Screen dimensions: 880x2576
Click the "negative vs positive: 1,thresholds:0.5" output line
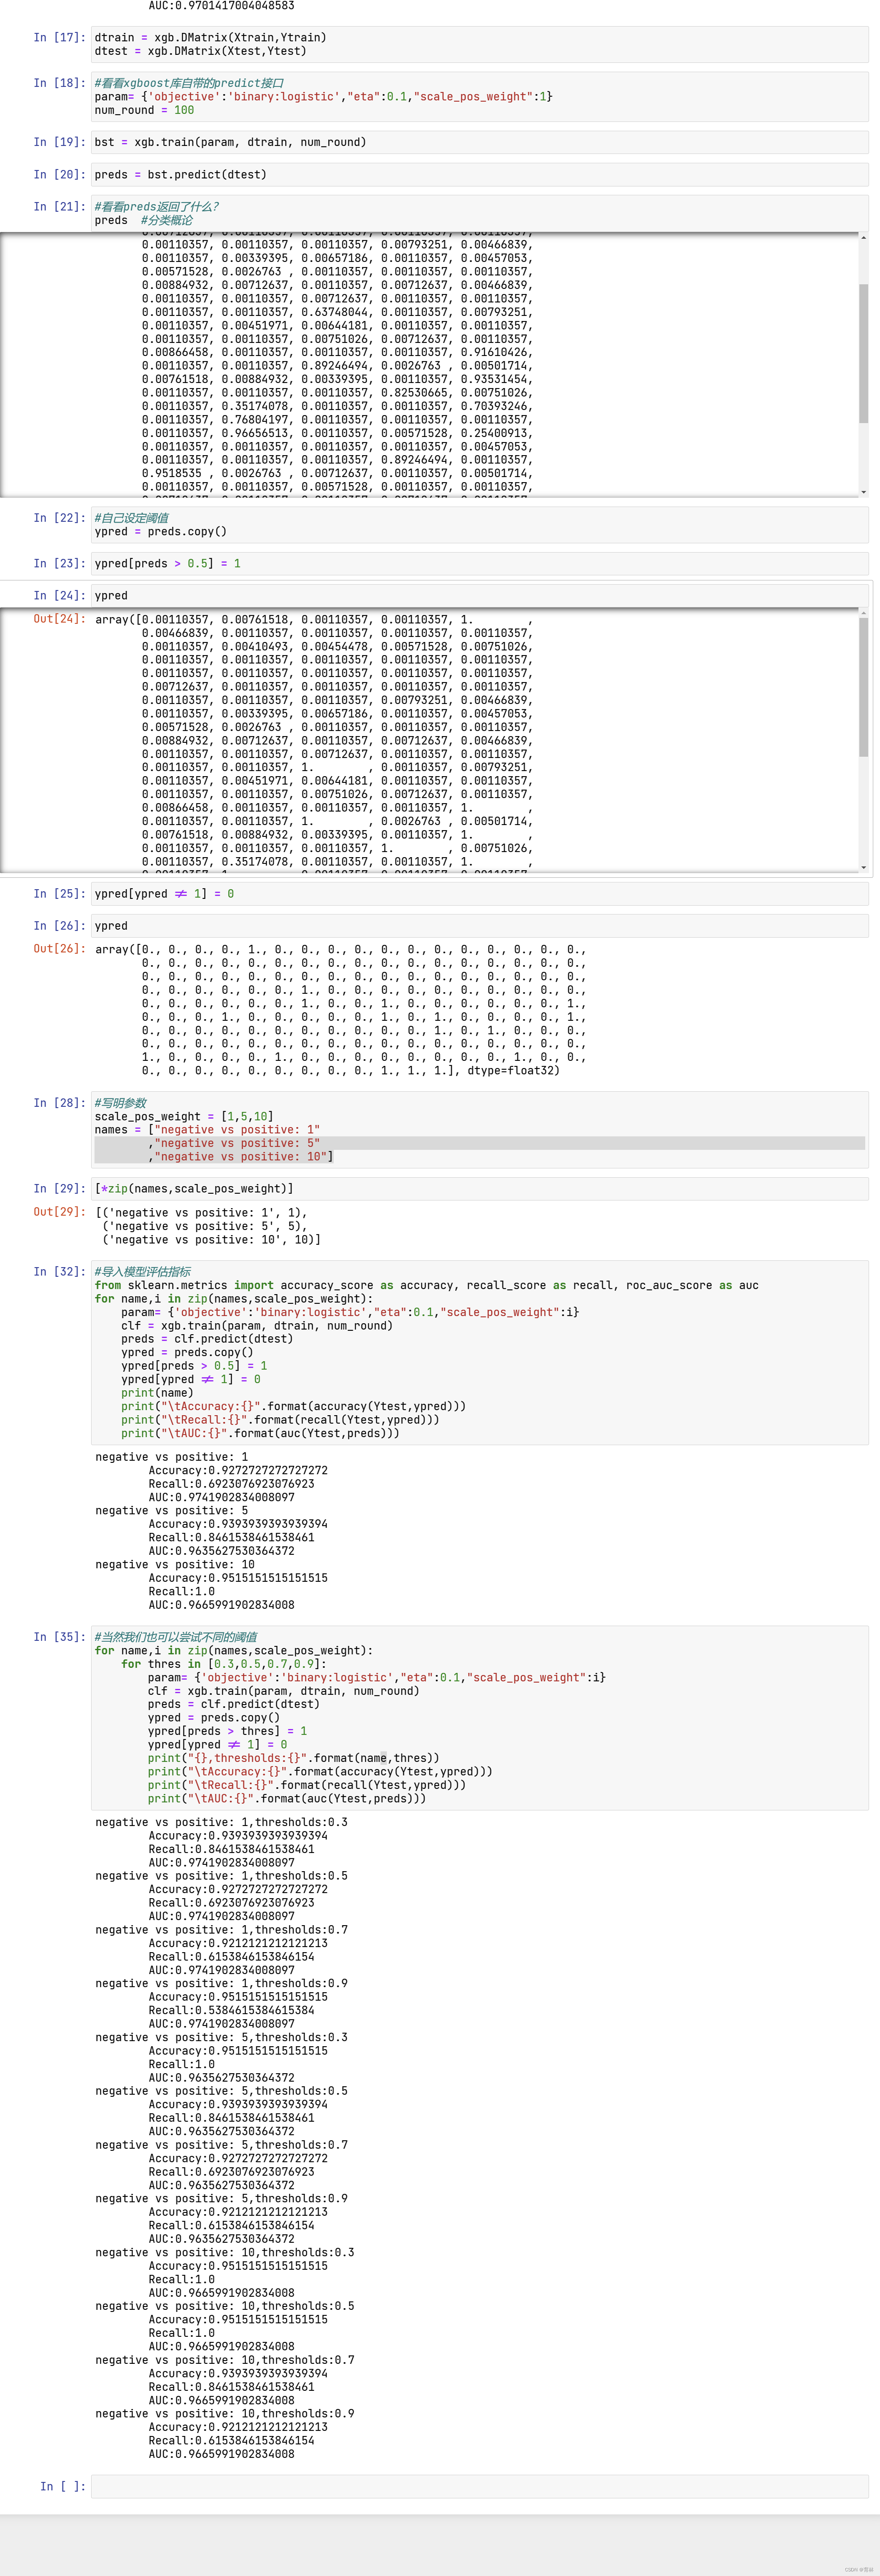(221, 1876)
